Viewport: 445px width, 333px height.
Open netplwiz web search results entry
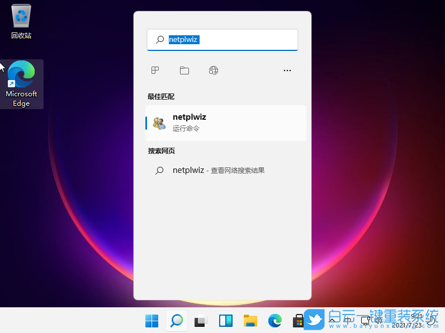[x=226, y=170]
